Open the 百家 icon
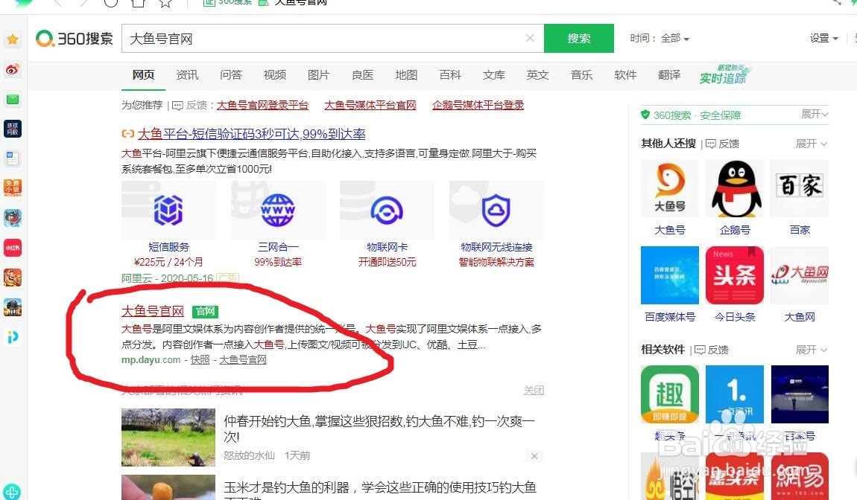Screen dimensions: 857x500 [800, 188]
